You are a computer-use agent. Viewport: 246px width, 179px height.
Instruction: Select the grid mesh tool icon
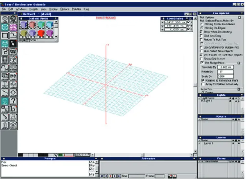pyautogui.click(x=5, y=60)
